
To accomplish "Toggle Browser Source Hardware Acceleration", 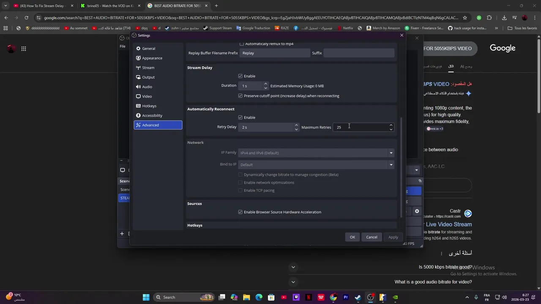I will pyautogui.click(x=240, y=212).
